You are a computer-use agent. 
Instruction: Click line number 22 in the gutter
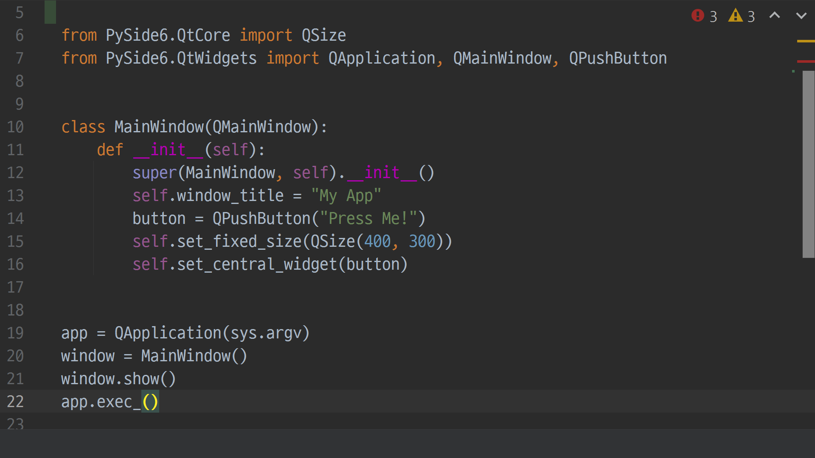pos(15,402)
